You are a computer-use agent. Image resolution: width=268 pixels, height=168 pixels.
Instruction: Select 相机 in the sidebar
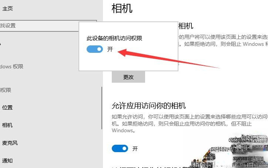[x=7, y=125]
